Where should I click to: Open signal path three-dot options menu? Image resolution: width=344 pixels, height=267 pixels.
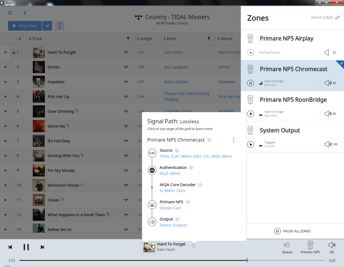coord(234,140)
